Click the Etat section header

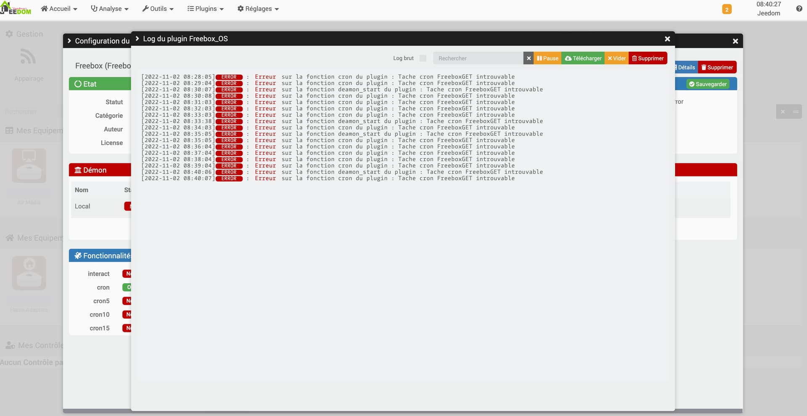pyautogui.click(x=100, y=84)
